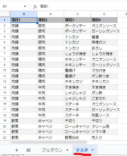Screen dimensions: 127x156
Task: Select column D header
Action: click(x=104, y=14)
